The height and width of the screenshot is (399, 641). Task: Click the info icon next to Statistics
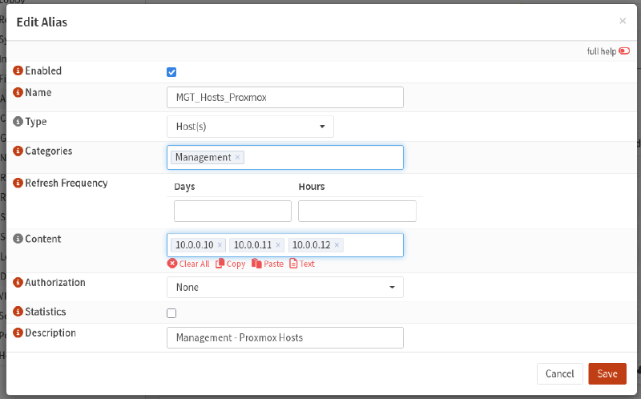tap(18, 312)
